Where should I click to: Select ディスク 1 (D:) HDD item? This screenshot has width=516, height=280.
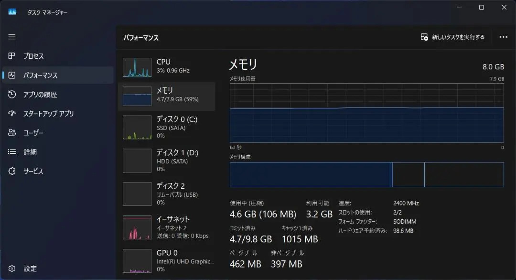click(x=167, y=161)
